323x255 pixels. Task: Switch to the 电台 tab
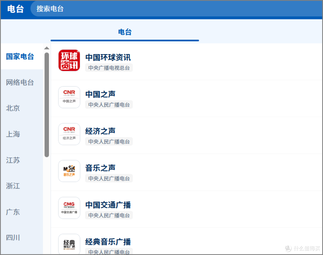click(x=125, y=32)
